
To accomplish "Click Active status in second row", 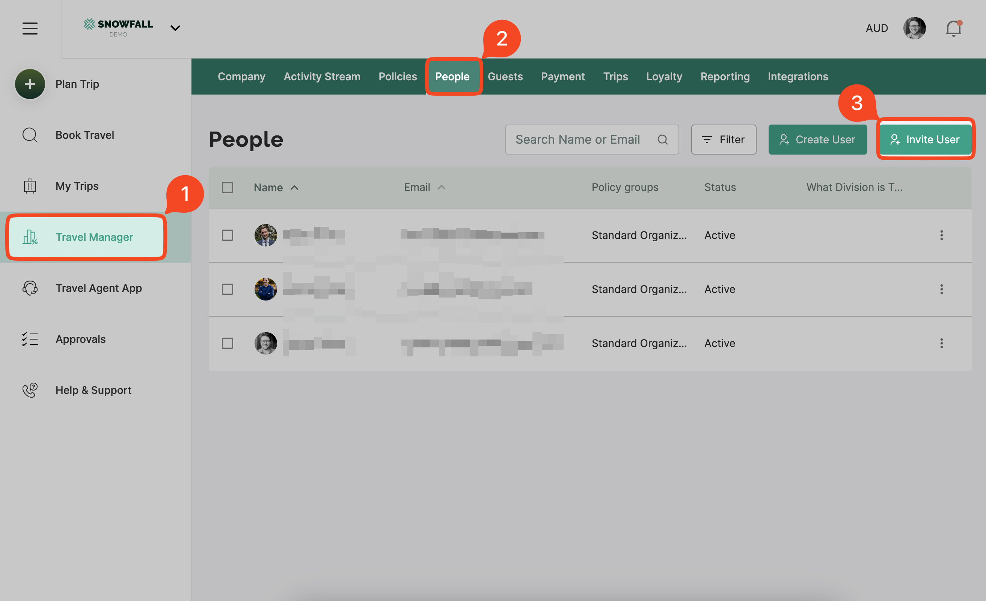I will point(719,289).
